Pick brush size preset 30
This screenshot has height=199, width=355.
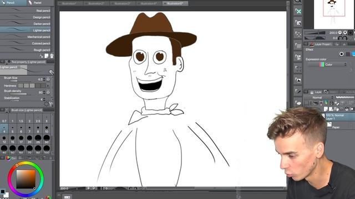click(47, 139)
